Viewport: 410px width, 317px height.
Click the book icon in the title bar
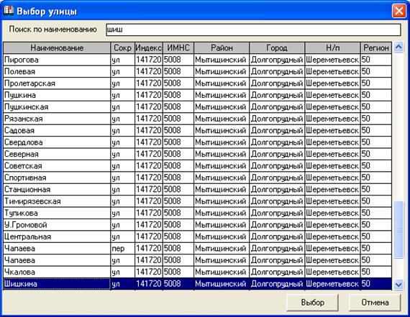pyautogui.click(x=9, y=11)
